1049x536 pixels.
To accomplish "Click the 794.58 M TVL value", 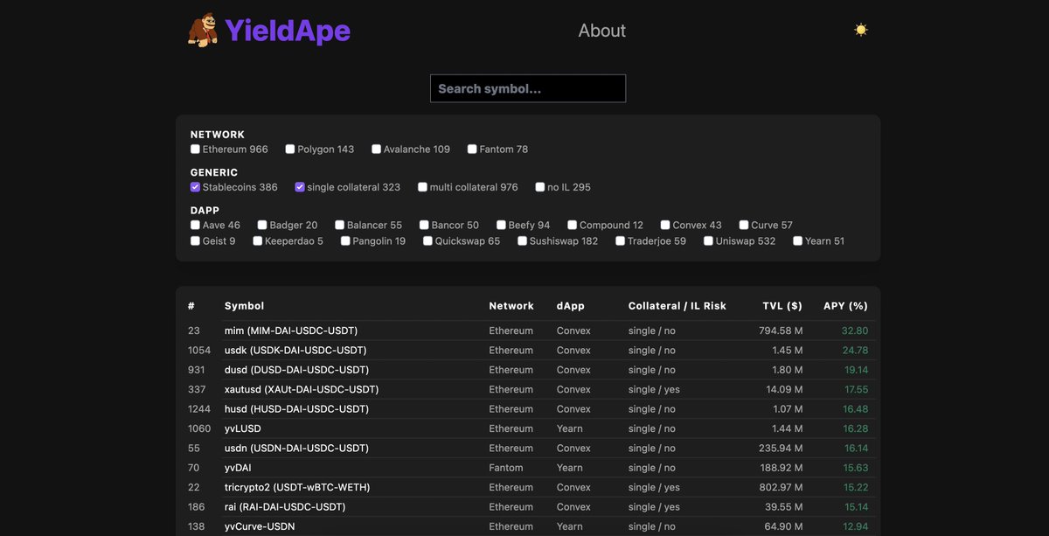I will (x=781, y=331).
